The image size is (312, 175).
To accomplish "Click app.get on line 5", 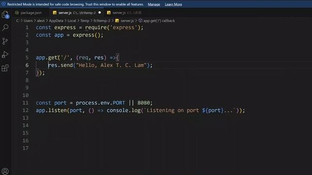I will pos(47,57).
